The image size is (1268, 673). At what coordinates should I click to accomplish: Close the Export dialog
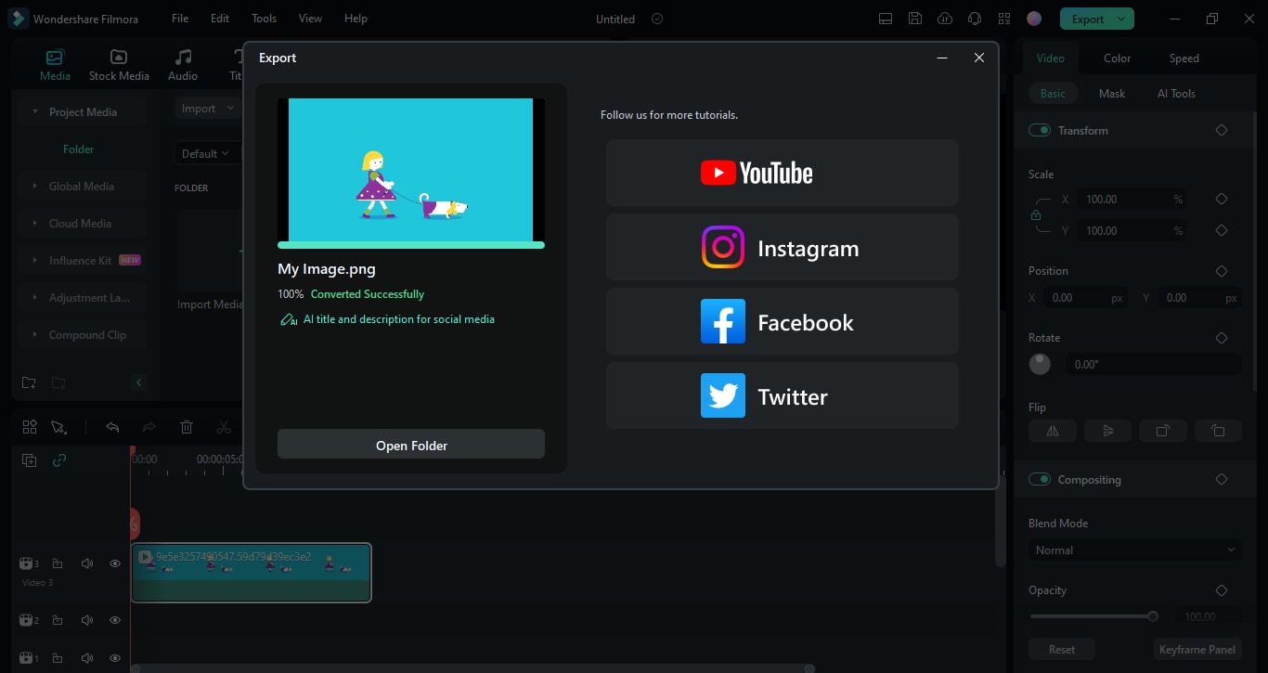[x=978, y=58]
